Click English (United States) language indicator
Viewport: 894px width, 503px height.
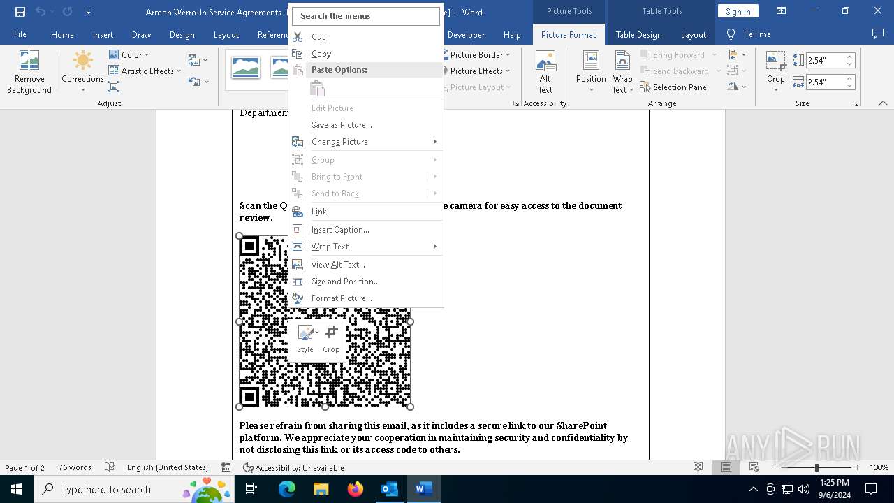click(x=168, y=467)
